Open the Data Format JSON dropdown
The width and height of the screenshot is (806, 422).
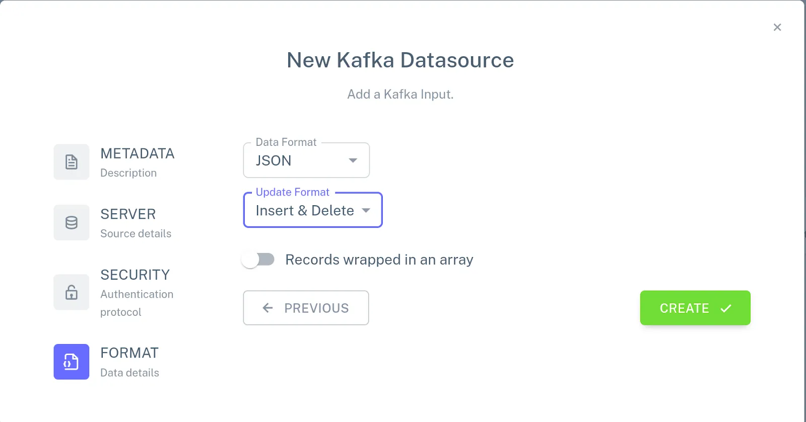click(x=306, y=160)
